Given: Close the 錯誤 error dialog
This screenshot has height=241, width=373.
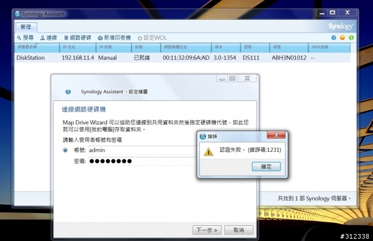Looking at the screenshot, I should (x=276, y=135).
